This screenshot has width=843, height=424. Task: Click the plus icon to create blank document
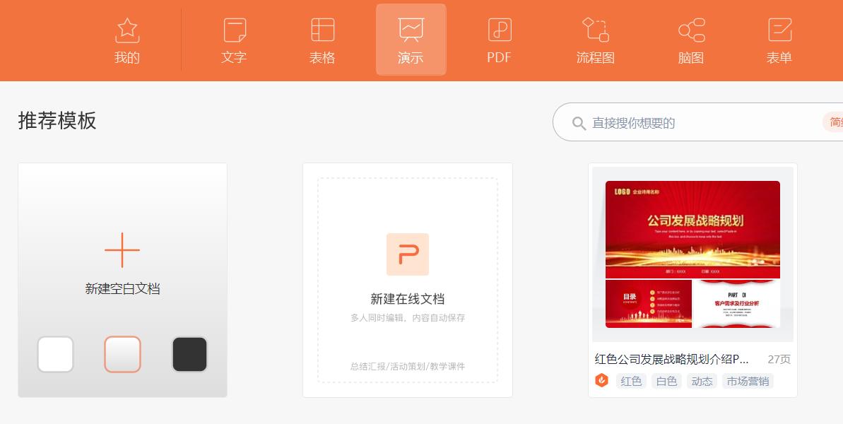point(122,250)
